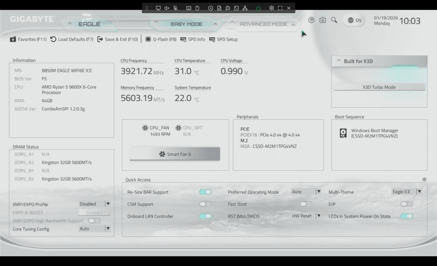Toggle LEDs in System Power On State
The image size is (437, 266).
[406, 216]
